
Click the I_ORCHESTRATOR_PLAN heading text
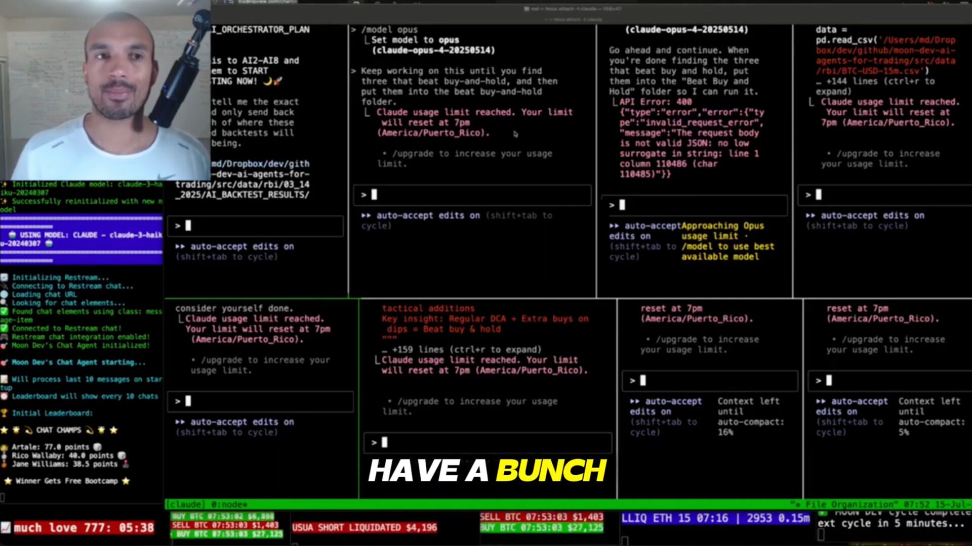(261, 29)
